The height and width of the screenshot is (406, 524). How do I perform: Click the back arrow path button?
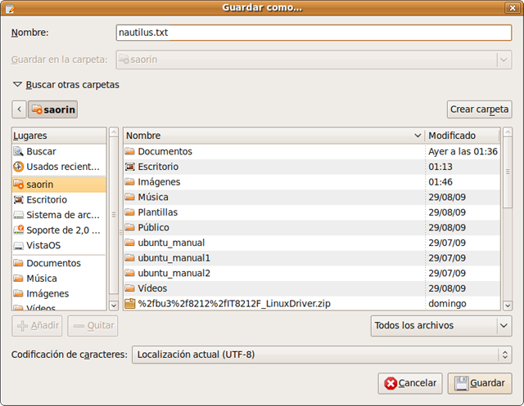click(19, 109)
